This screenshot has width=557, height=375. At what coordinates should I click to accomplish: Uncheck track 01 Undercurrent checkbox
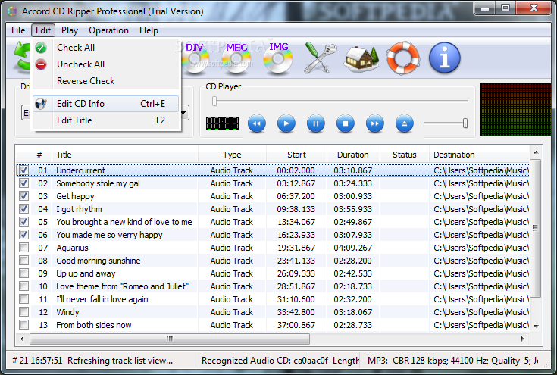23,170
